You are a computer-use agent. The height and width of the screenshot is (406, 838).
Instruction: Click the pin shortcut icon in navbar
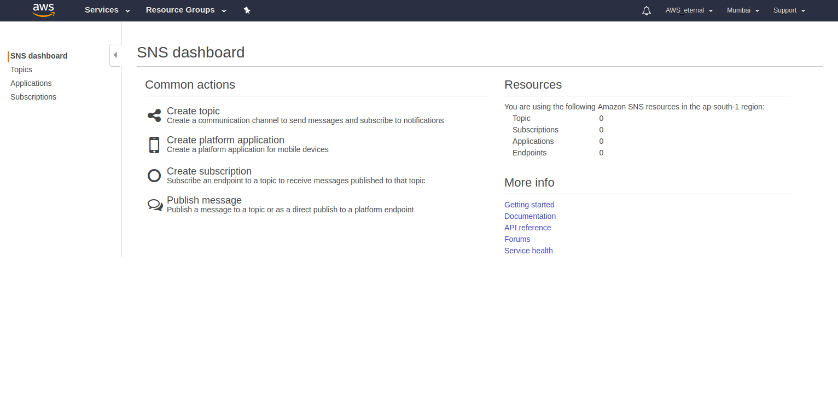pyautogui.click(x=247, y=10)
